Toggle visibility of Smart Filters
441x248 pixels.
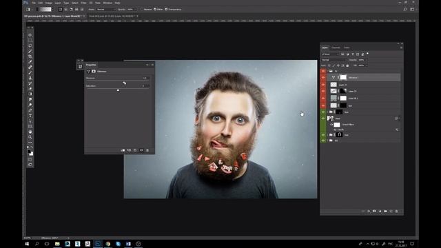[x=331, y=125]
